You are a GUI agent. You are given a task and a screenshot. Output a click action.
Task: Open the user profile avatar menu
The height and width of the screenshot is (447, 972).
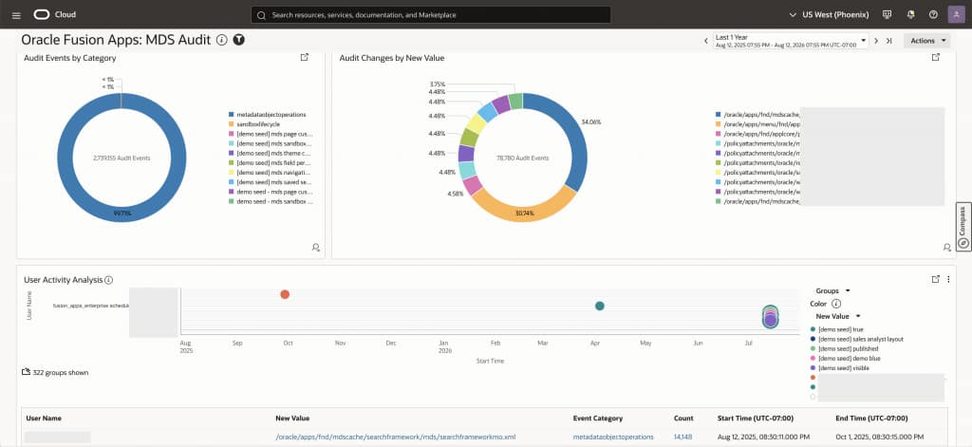956,14
